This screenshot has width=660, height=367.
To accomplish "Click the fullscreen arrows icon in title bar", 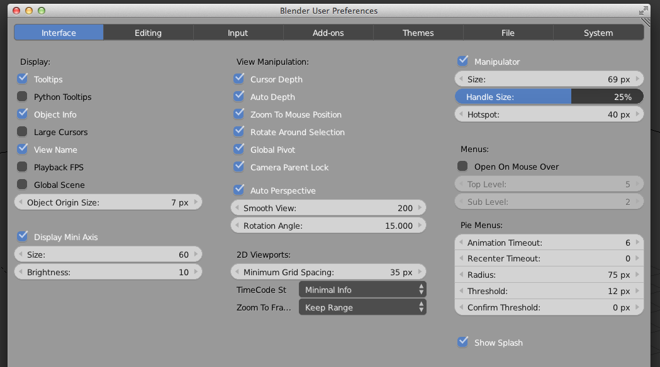I will 643,11.
